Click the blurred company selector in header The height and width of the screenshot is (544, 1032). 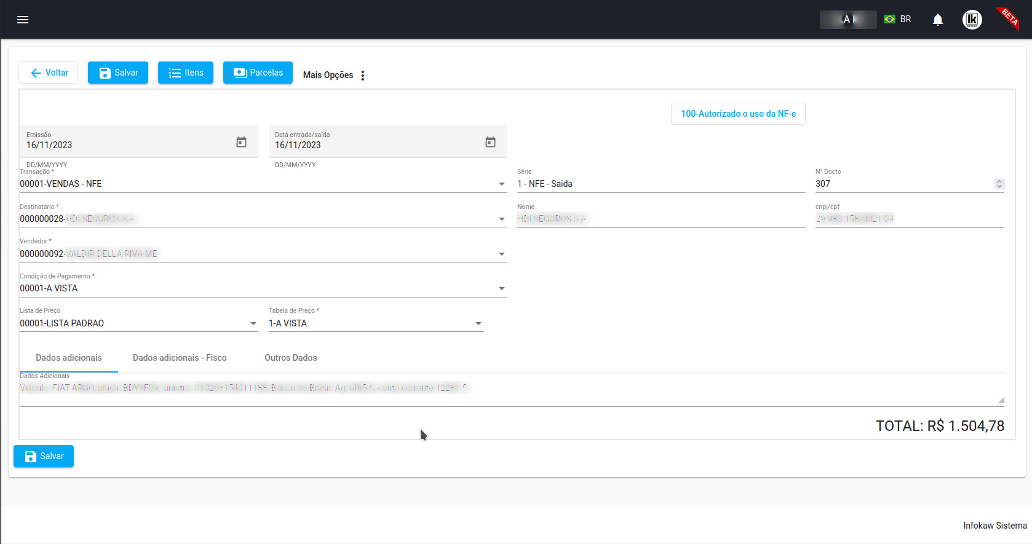click(848, 20)
